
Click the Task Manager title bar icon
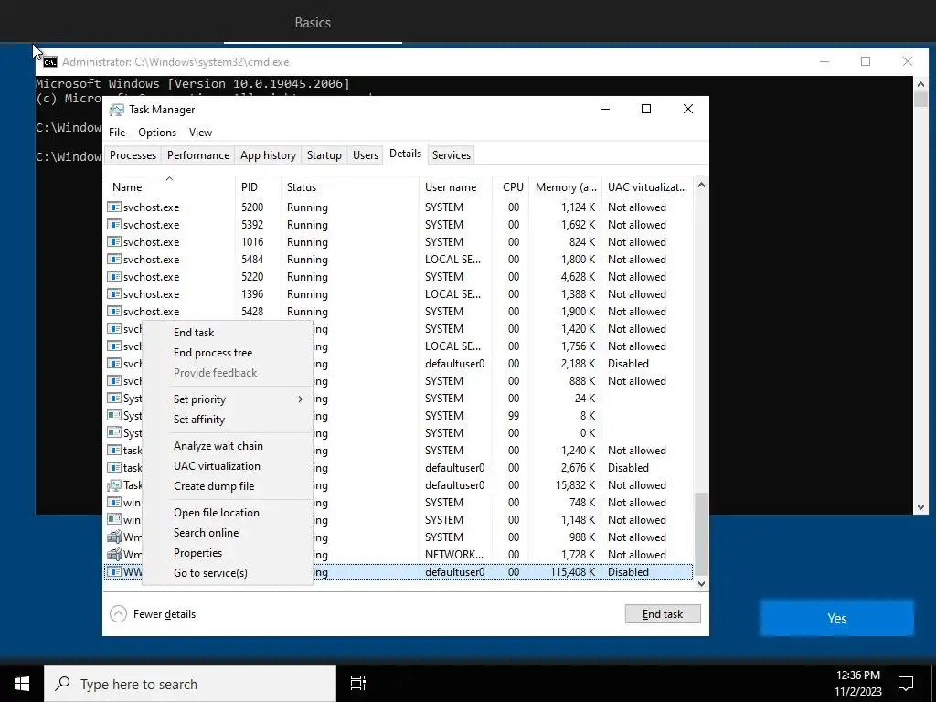tap(116, 110)
